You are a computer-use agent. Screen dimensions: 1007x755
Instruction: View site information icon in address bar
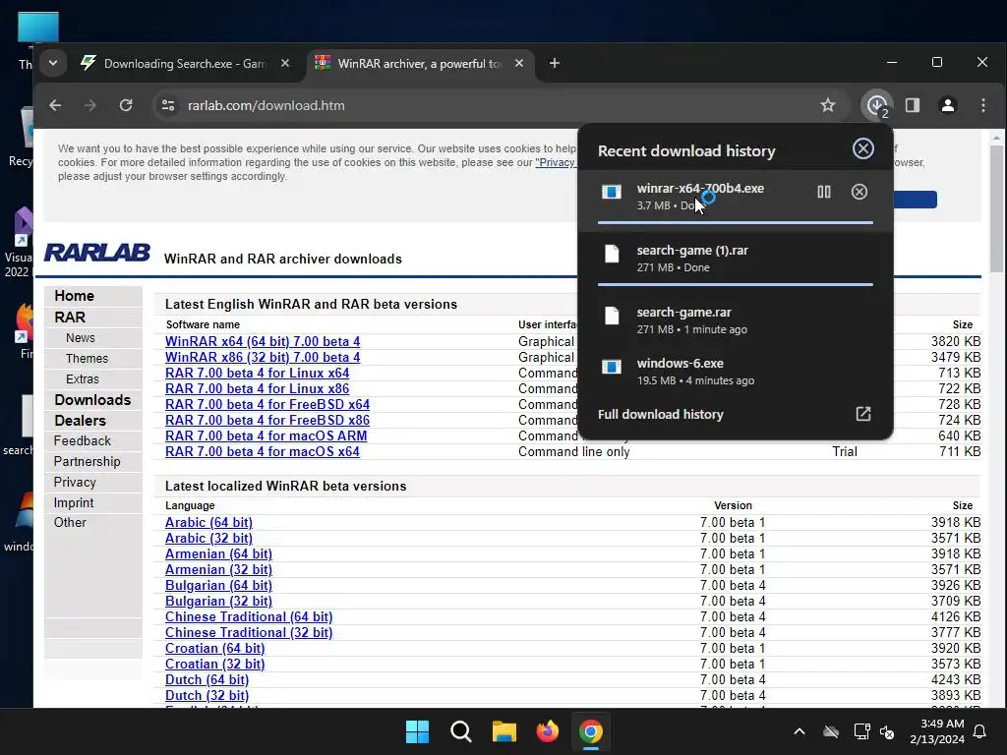click(x=168, y=105)
